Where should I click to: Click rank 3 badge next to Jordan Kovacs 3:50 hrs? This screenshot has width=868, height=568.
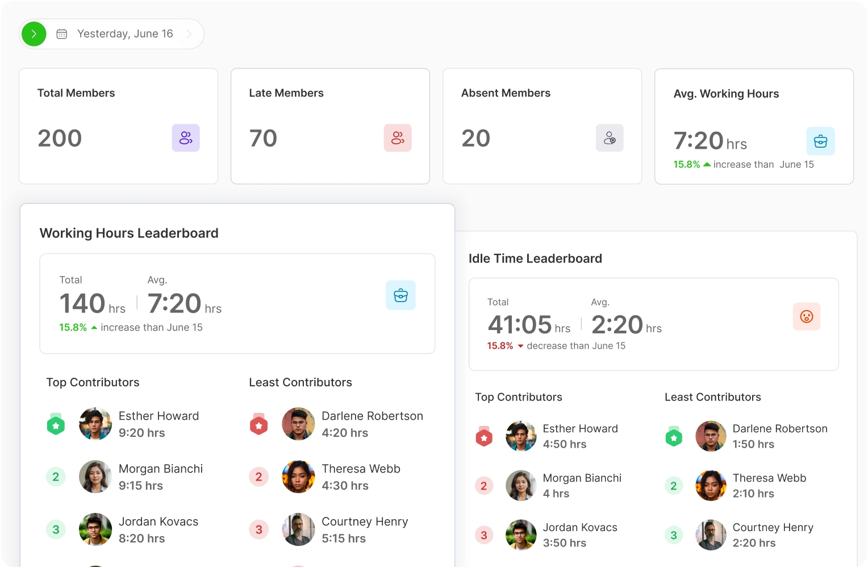point(484,535)
